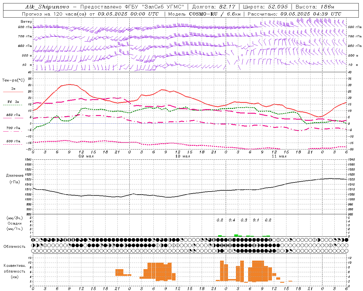Select the longitude value Долгота: 82.17
This screenshot has height=291, width=363.
[x=214, y=7]
